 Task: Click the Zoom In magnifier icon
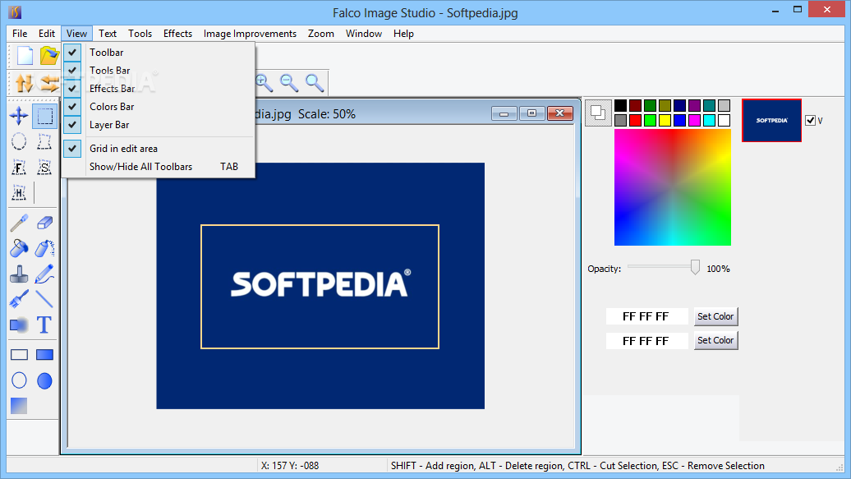(x=264, y=82)
